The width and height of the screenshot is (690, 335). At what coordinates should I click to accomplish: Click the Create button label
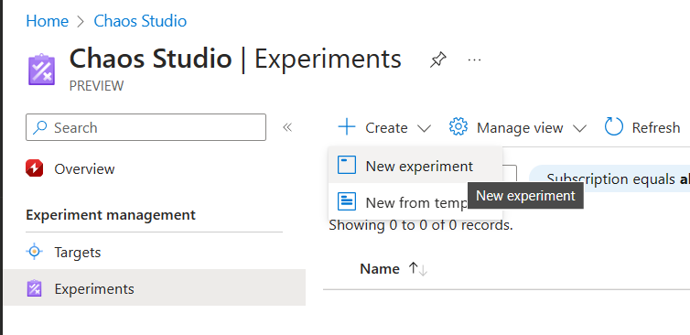(386, 127)
